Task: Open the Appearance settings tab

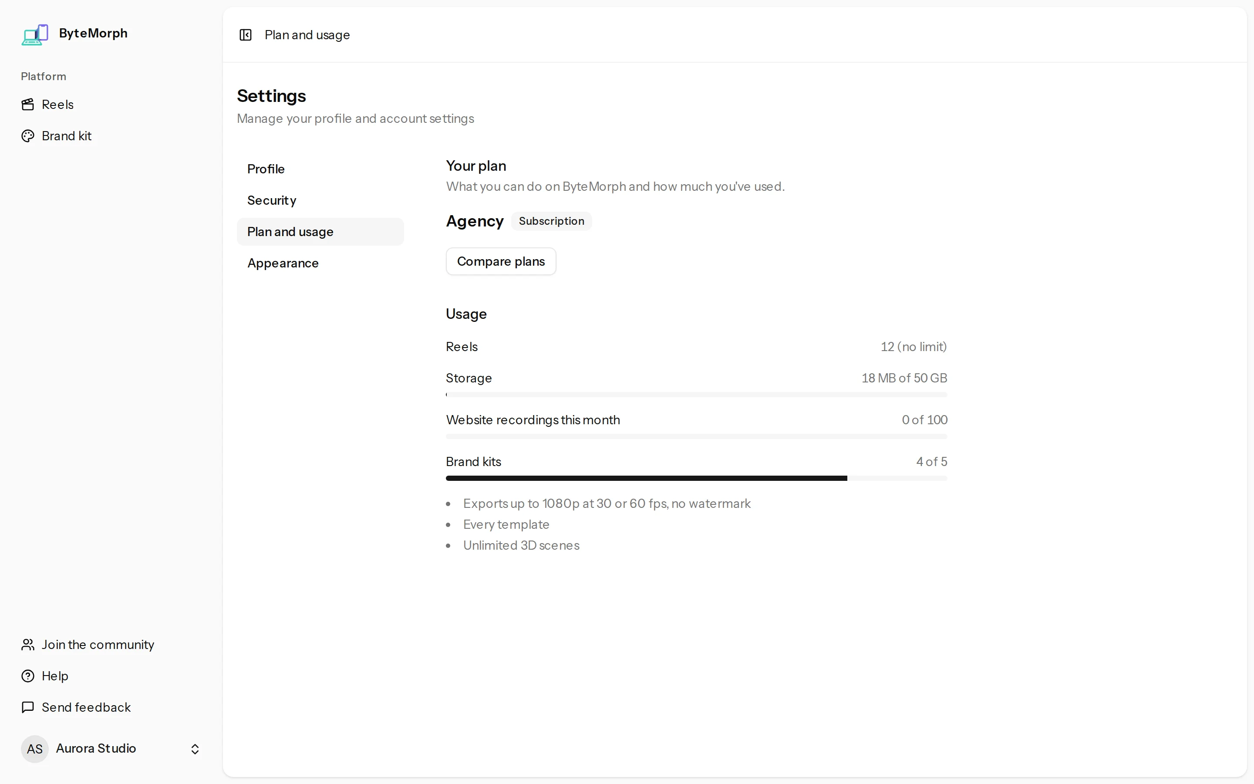Action: [x=320, y=263]
